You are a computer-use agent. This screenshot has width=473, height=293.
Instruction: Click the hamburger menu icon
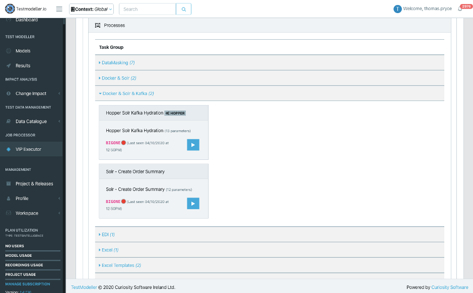click(x=59, y=9)
